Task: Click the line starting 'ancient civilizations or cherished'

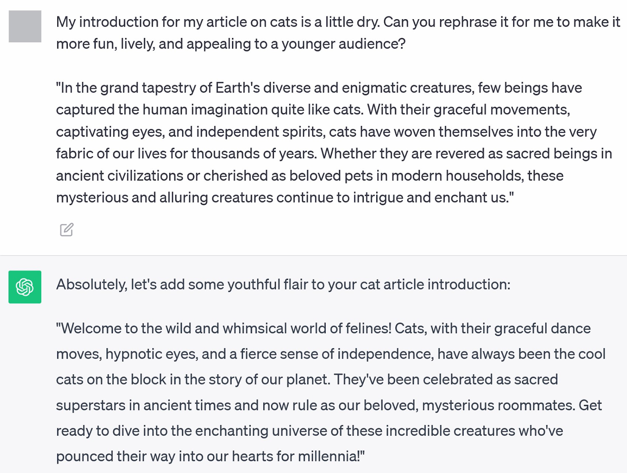Action: [x=310, y=176]
